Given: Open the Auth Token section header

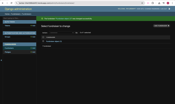Looking at the screenshot, I should (10, 22).
